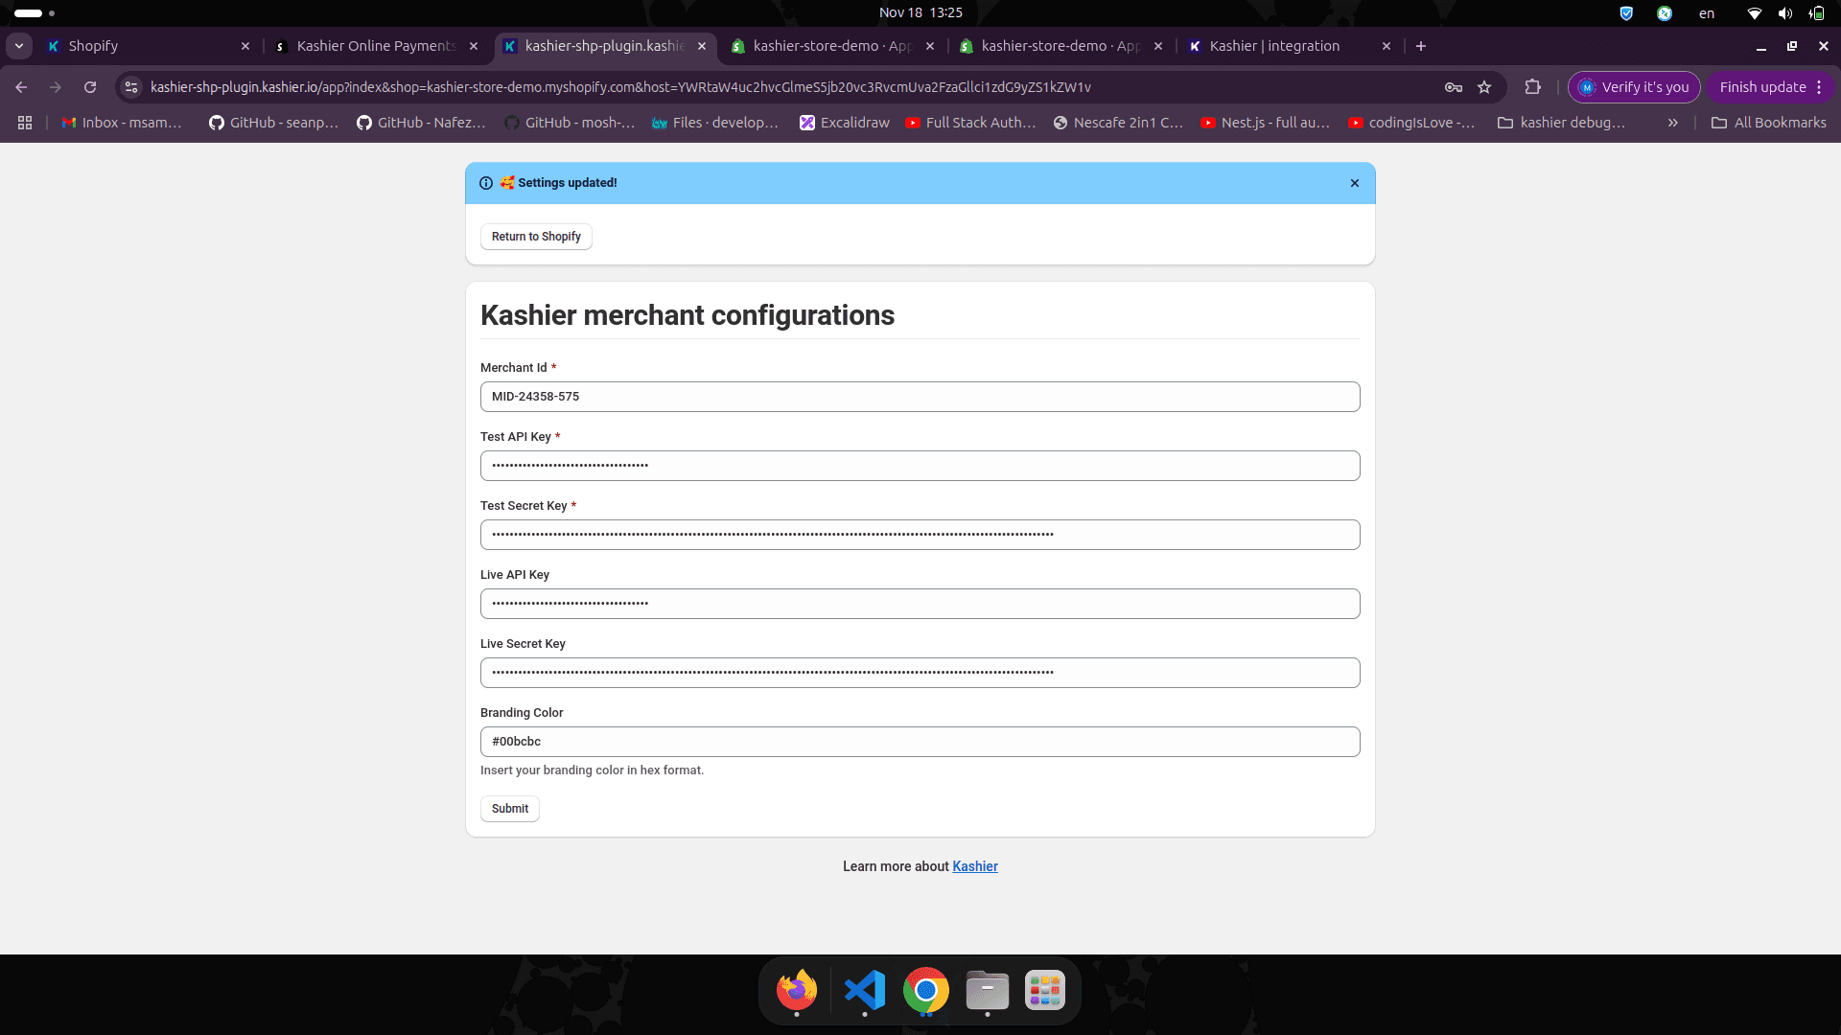Open the Wi-Fi status icon
Viewport: 1841px width, 1035px height.
[1754, 13]
